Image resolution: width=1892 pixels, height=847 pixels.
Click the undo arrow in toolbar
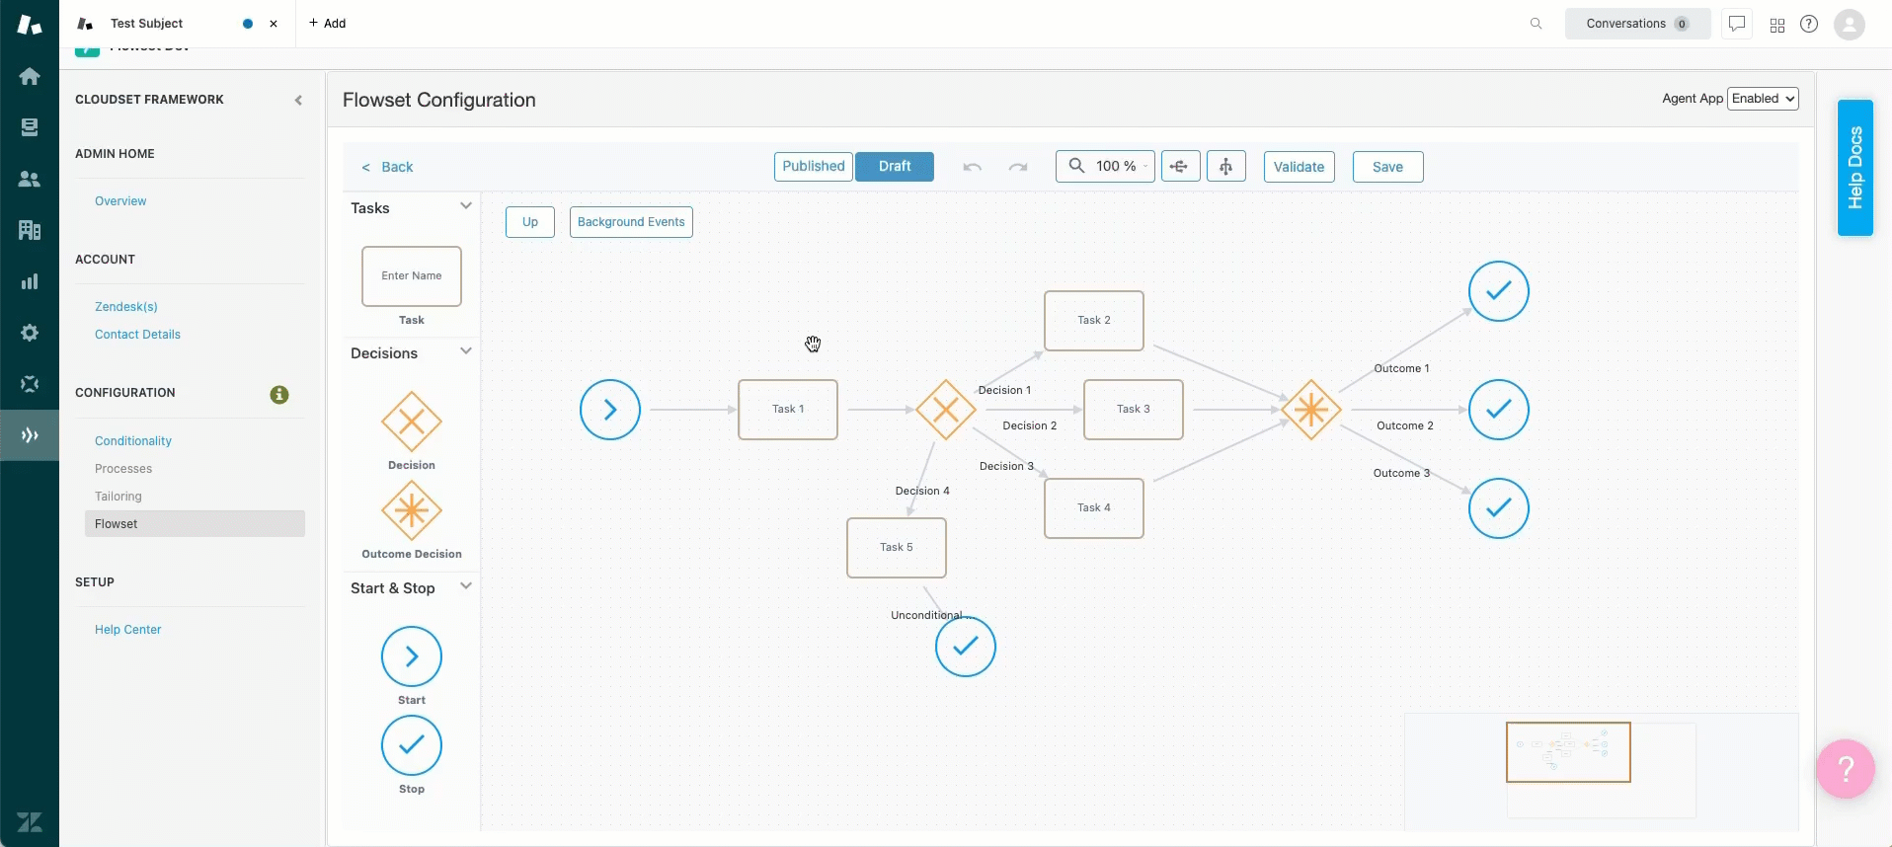click(x=973, y=167)
